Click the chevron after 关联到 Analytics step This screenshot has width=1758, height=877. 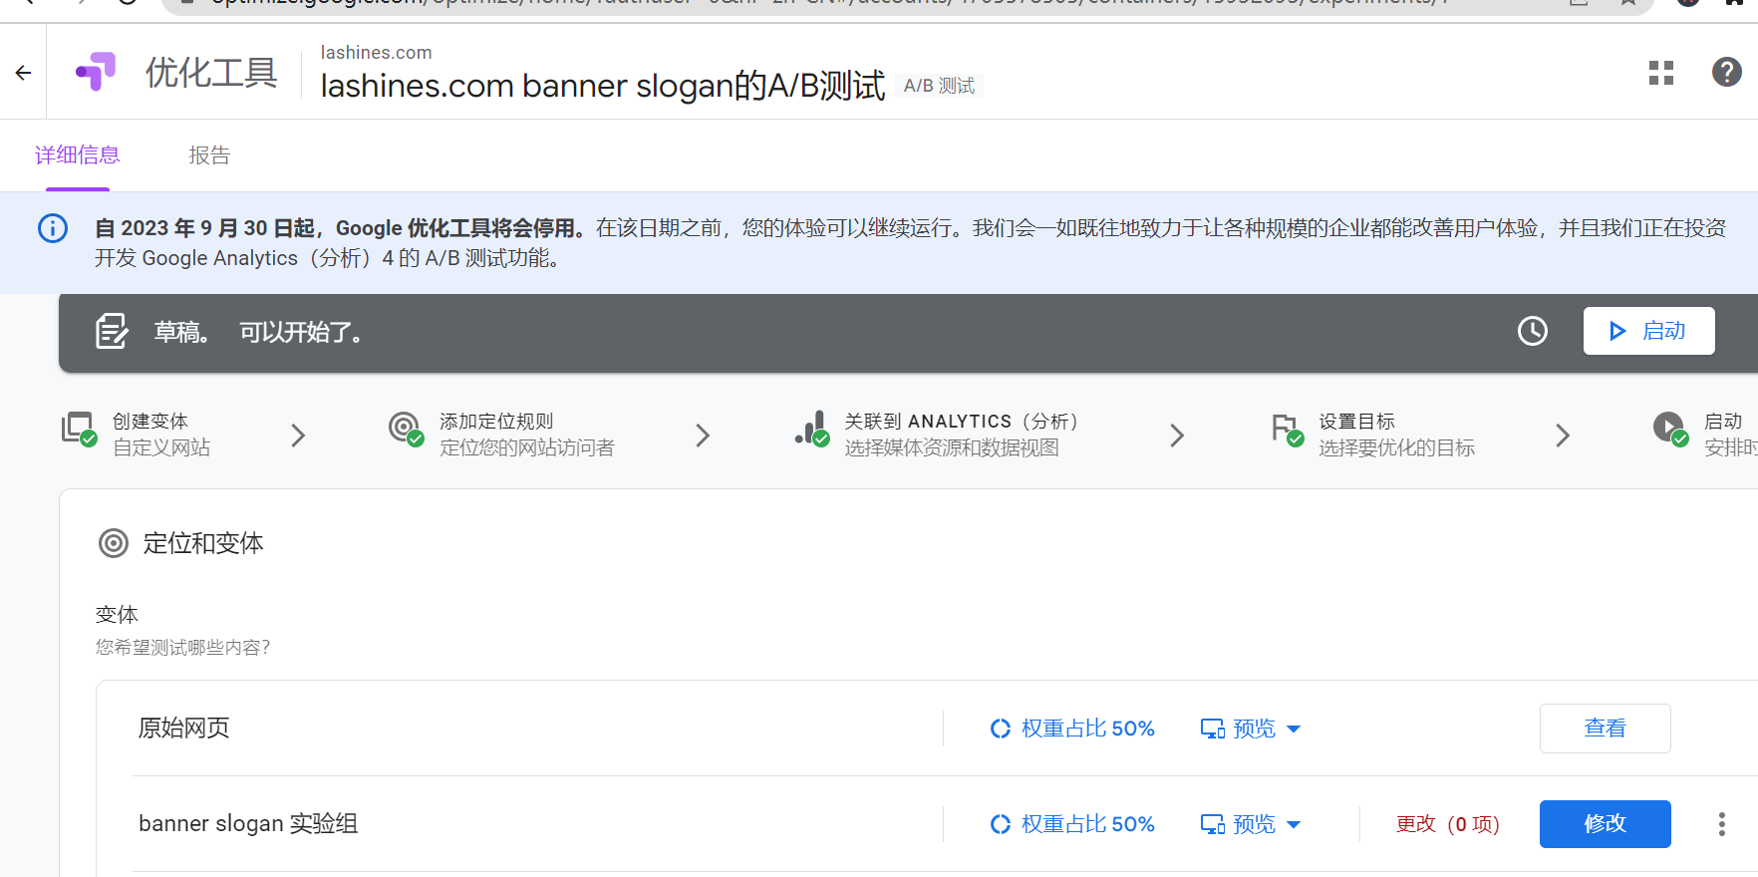1177,436
